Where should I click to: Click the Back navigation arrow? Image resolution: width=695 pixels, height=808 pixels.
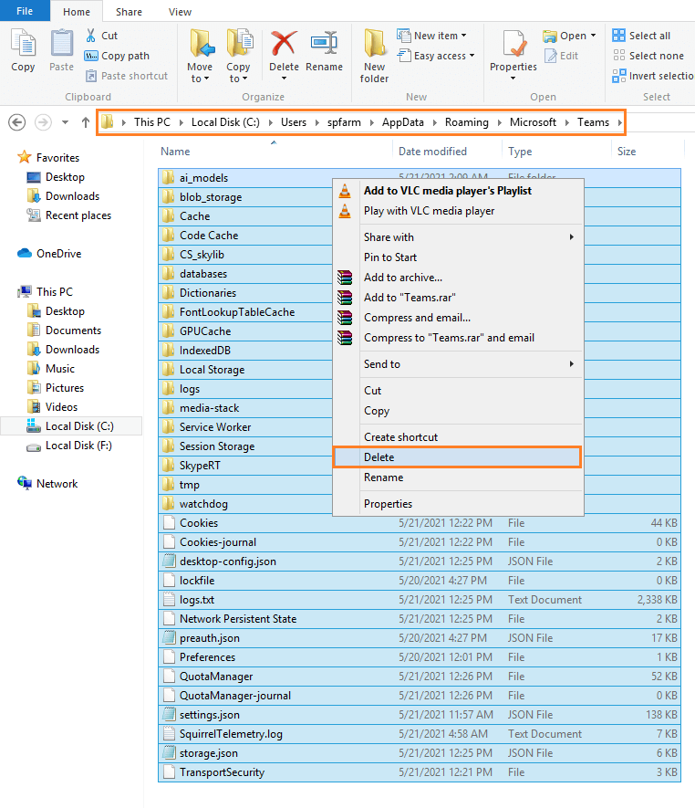(17, 122)
